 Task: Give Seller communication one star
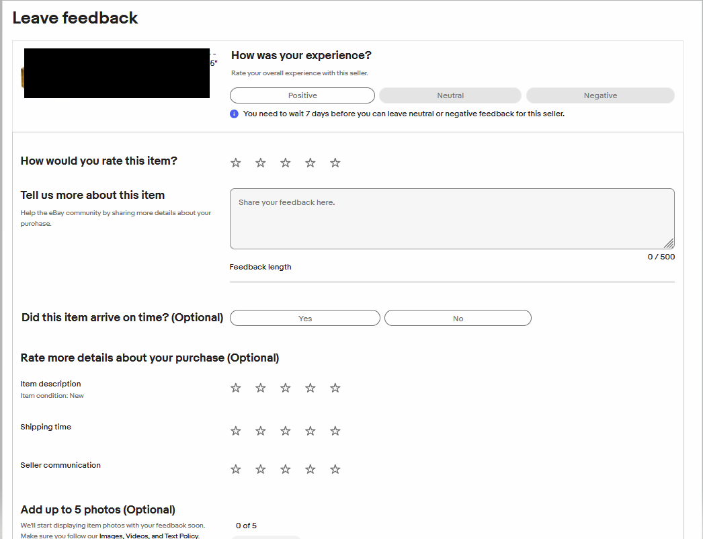[236, 470]
